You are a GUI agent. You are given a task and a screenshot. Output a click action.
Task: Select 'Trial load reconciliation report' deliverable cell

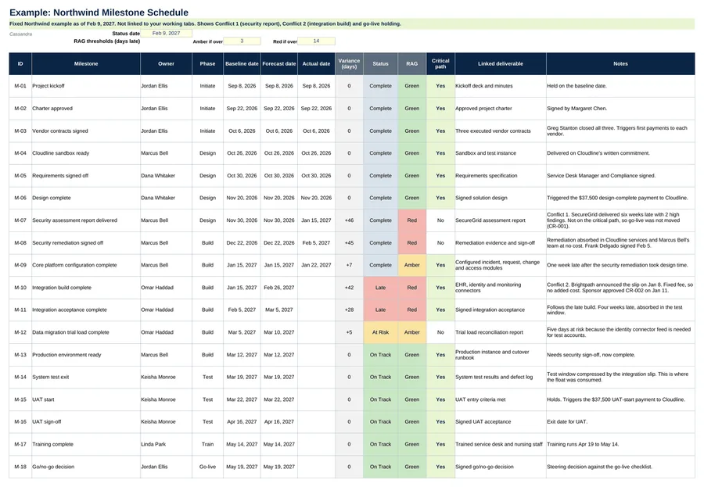[x=501, y=332]
